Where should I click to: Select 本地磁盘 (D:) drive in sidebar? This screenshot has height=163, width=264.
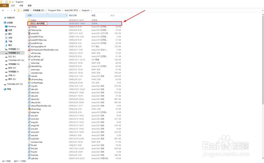(14, 53)
